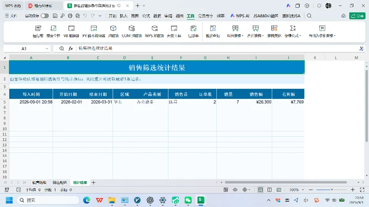369x207 pixels.
Task: Switch to the 销售明细 sheet tab
Action: pyautogui.click(x=39, y=182)
